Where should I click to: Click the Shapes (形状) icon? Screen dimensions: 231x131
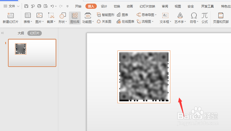[63, 15]
